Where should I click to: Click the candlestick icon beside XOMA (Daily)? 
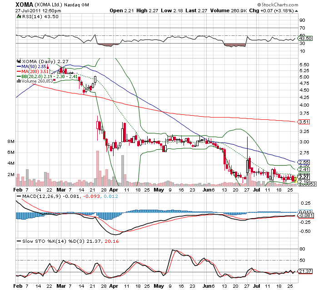click(x=19, y=61)
